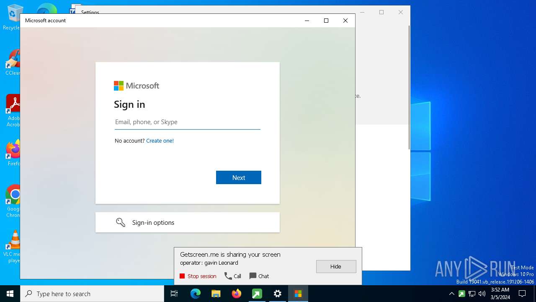Launch Microsoft Edge from taskbar
This screenshot has width=536, height=302.
point(196,294)
